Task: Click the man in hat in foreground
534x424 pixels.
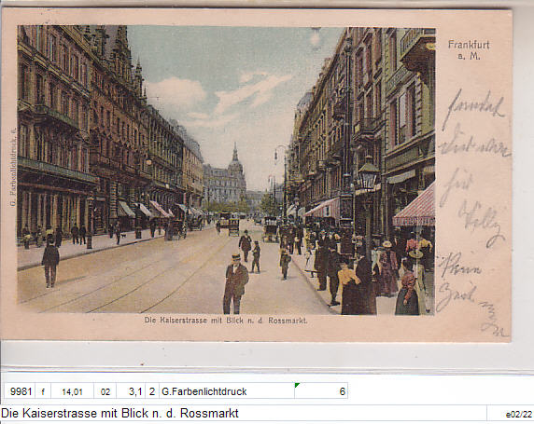Action: coord(235,283)
